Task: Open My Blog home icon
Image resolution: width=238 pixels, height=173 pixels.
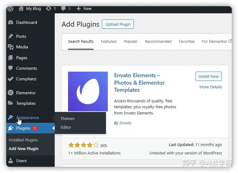Action: [21, 9]
